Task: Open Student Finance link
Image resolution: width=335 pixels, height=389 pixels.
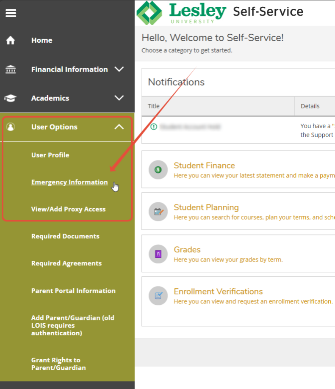Action: (204, 166)
